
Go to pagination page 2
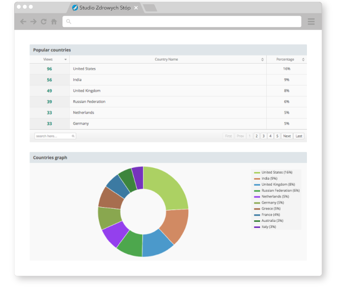click(257, 136)
